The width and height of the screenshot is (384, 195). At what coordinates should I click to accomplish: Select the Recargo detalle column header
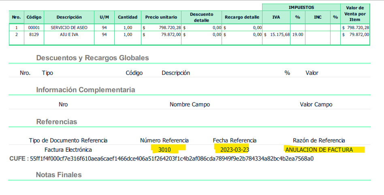[242, 17]
